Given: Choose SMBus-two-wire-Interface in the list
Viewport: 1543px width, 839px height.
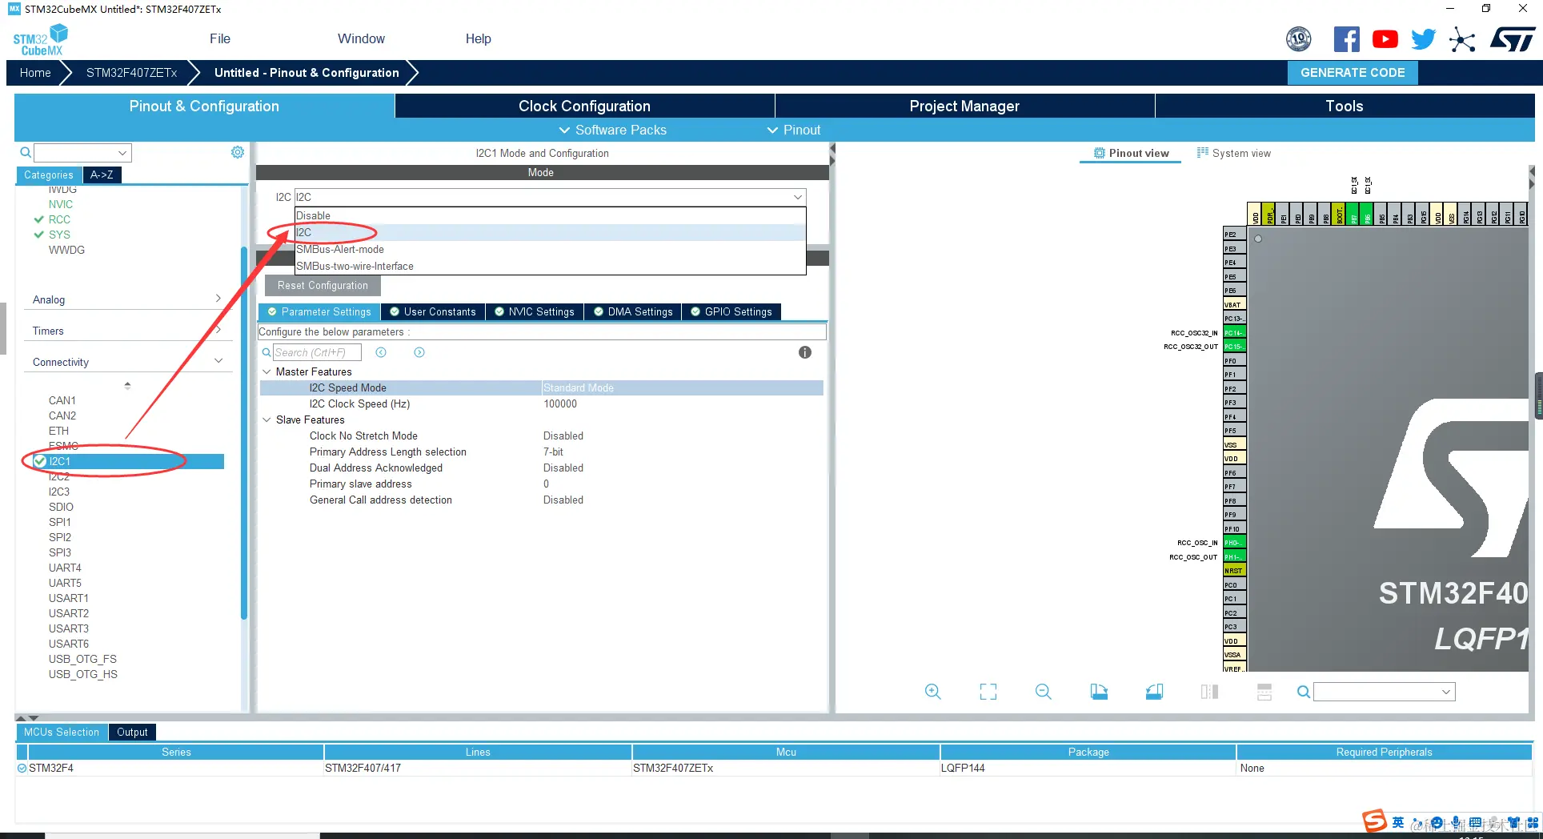Looking at the screenshot, I should (550, 267).
